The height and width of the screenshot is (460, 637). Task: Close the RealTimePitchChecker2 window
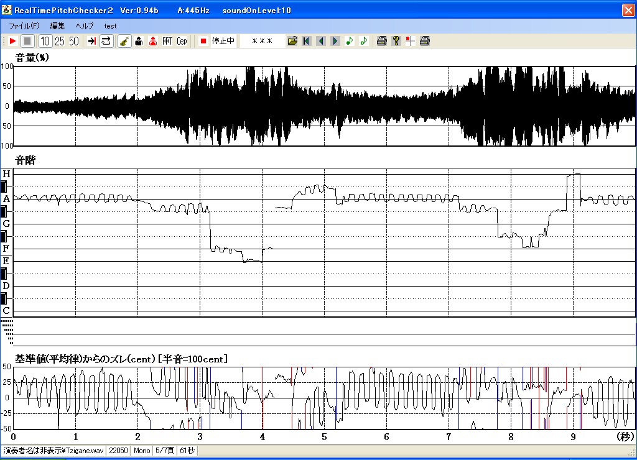tap(628, 10)
